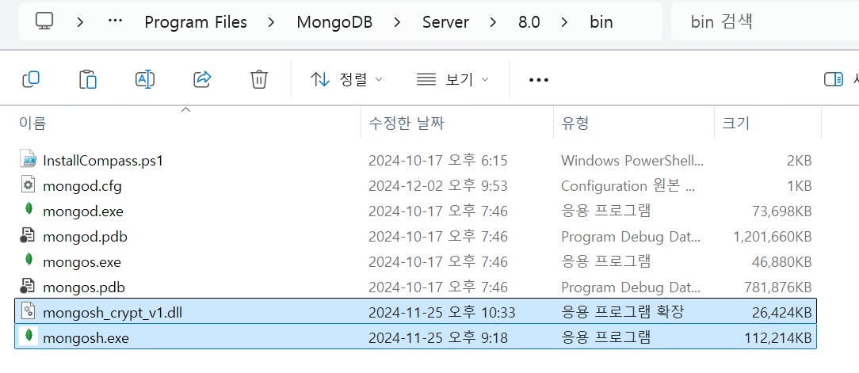The height and width of the screenshot is (373, 859).
Task: Click the Windows PowerShell type cell
Action: coord(632,161)
